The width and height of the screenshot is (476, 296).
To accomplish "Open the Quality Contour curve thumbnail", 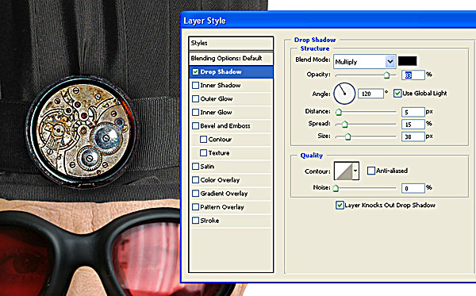I will (343, 171).
